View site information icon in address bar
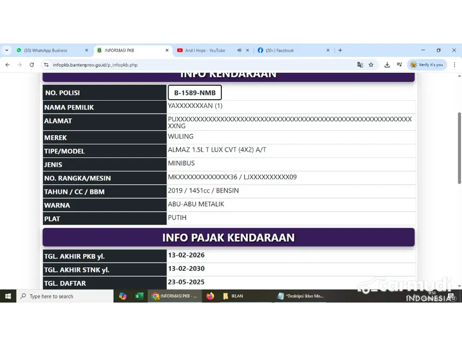462x346 pixels. click(46, 65)
